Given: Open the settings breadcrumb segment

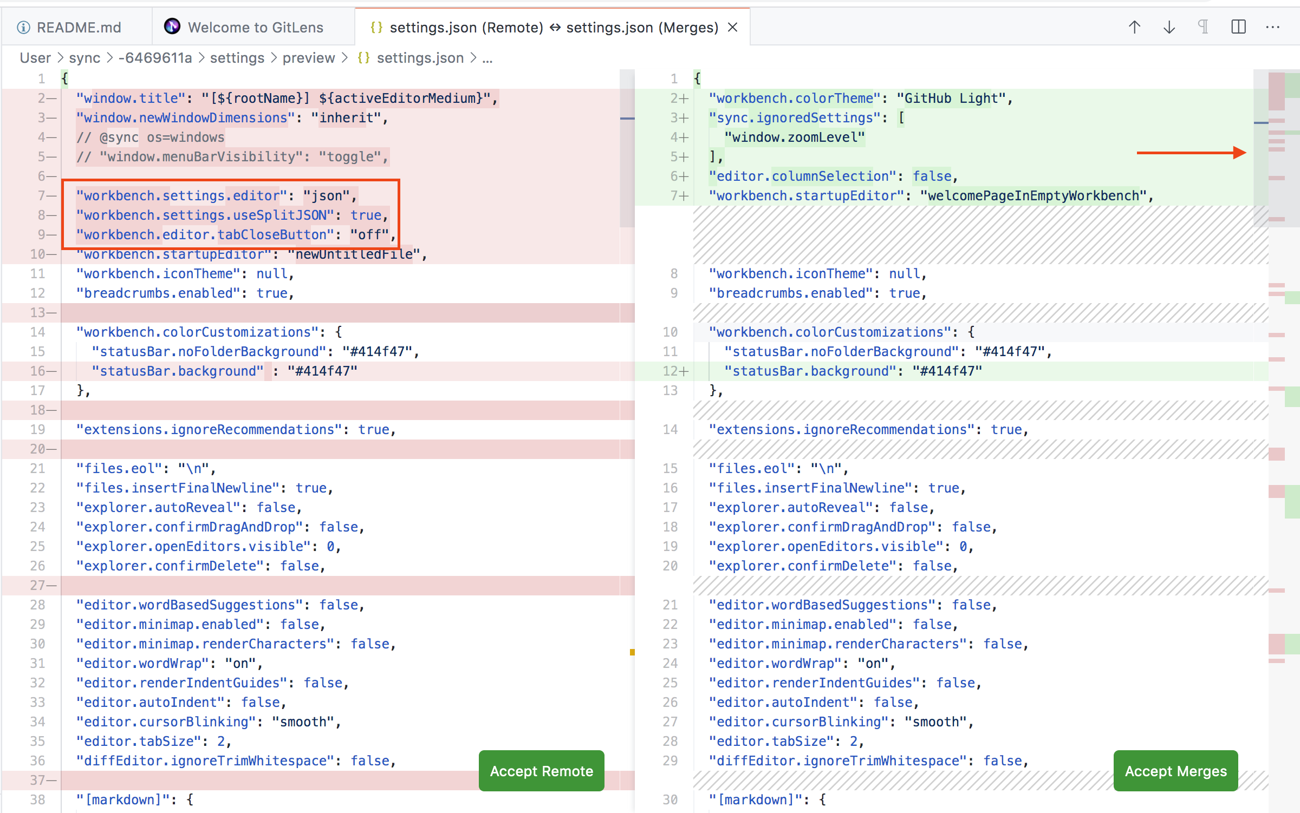Looking at the screenshot, I should click(x=237, y=58).
